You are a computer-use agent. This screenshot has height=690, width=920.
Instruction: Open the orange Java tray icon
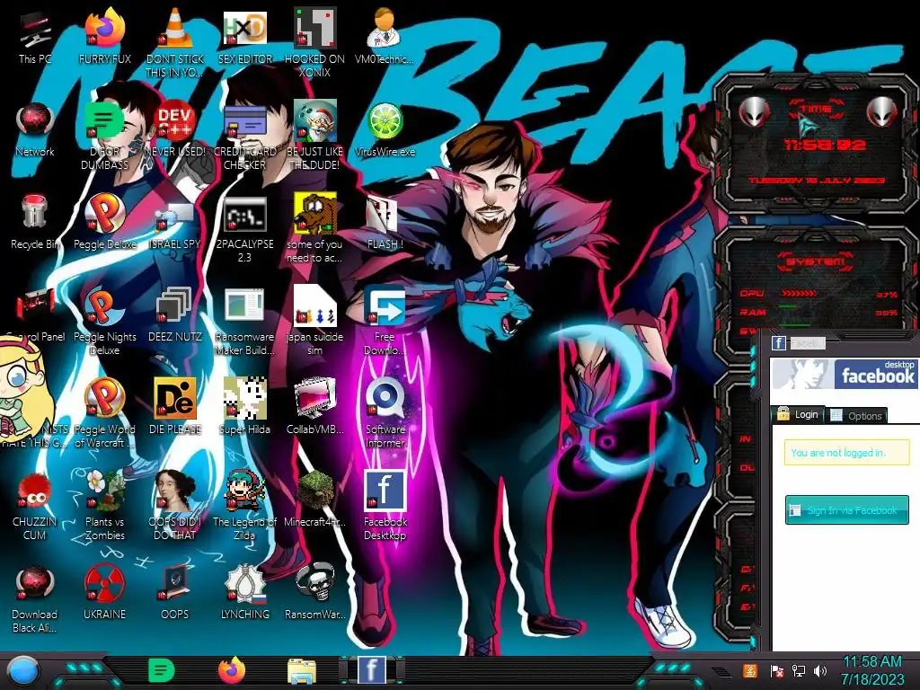click(x=750, y=670)
